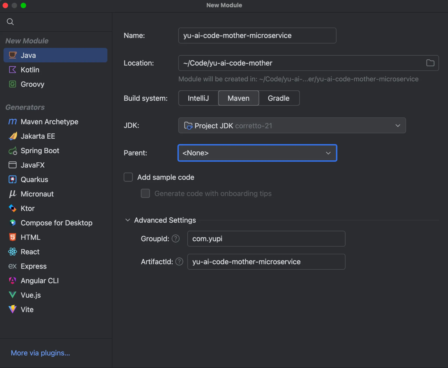Image resolution: width=448 pixels, height=368 pixels.
Task: Collapse the Advanced Settings section
Action: [128, 220]
